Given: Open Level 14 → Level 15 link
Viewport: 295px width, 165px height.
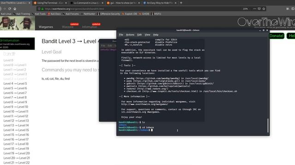Looking at the screenshot, I should 16,130.
